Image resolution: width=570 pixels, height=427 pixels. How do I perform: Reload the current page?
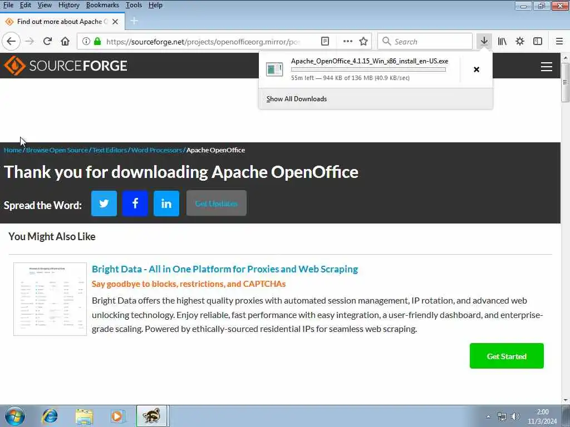coord(47,41)
